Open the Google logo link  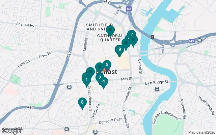[x=11, y=131]
